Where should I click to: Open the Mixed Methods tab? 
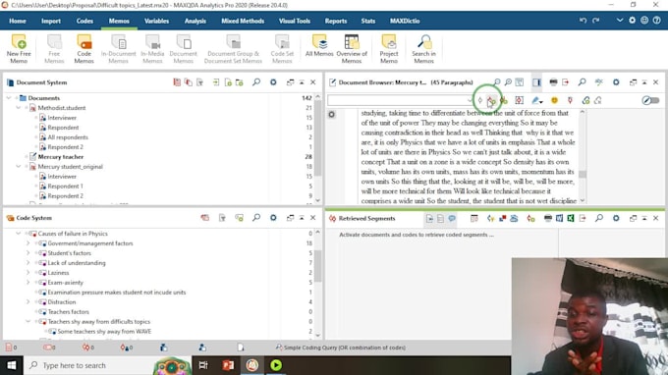pos(243,21)
